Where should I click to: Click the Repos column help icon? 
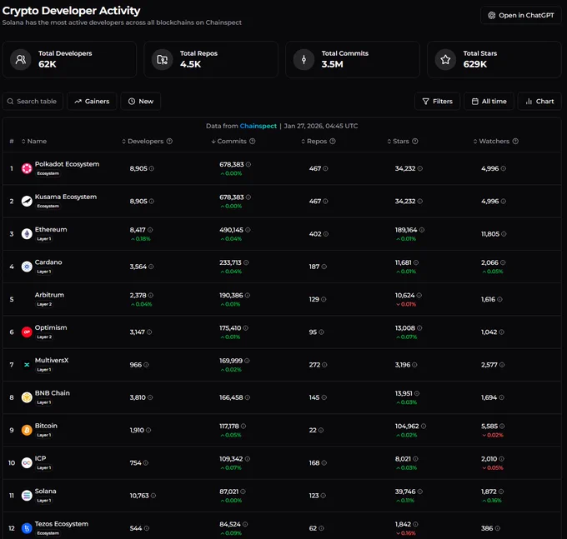333,142
